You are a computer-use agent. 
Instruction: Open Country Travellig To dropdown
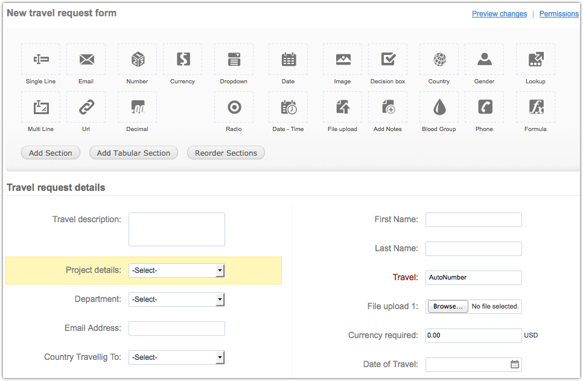[x=176, y=357]
